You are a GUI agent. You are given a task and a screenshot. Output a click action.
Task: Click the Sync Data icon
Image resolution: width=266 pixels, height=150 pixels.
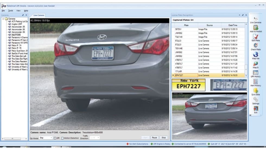[255, 91]
